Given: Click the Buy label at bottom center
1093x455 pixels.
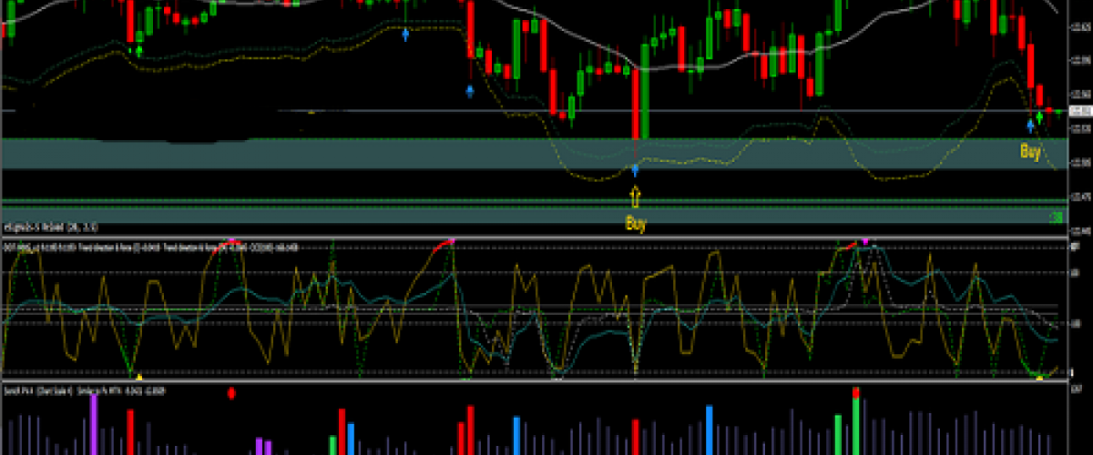Looking at the screenshot, I should 636,223.
